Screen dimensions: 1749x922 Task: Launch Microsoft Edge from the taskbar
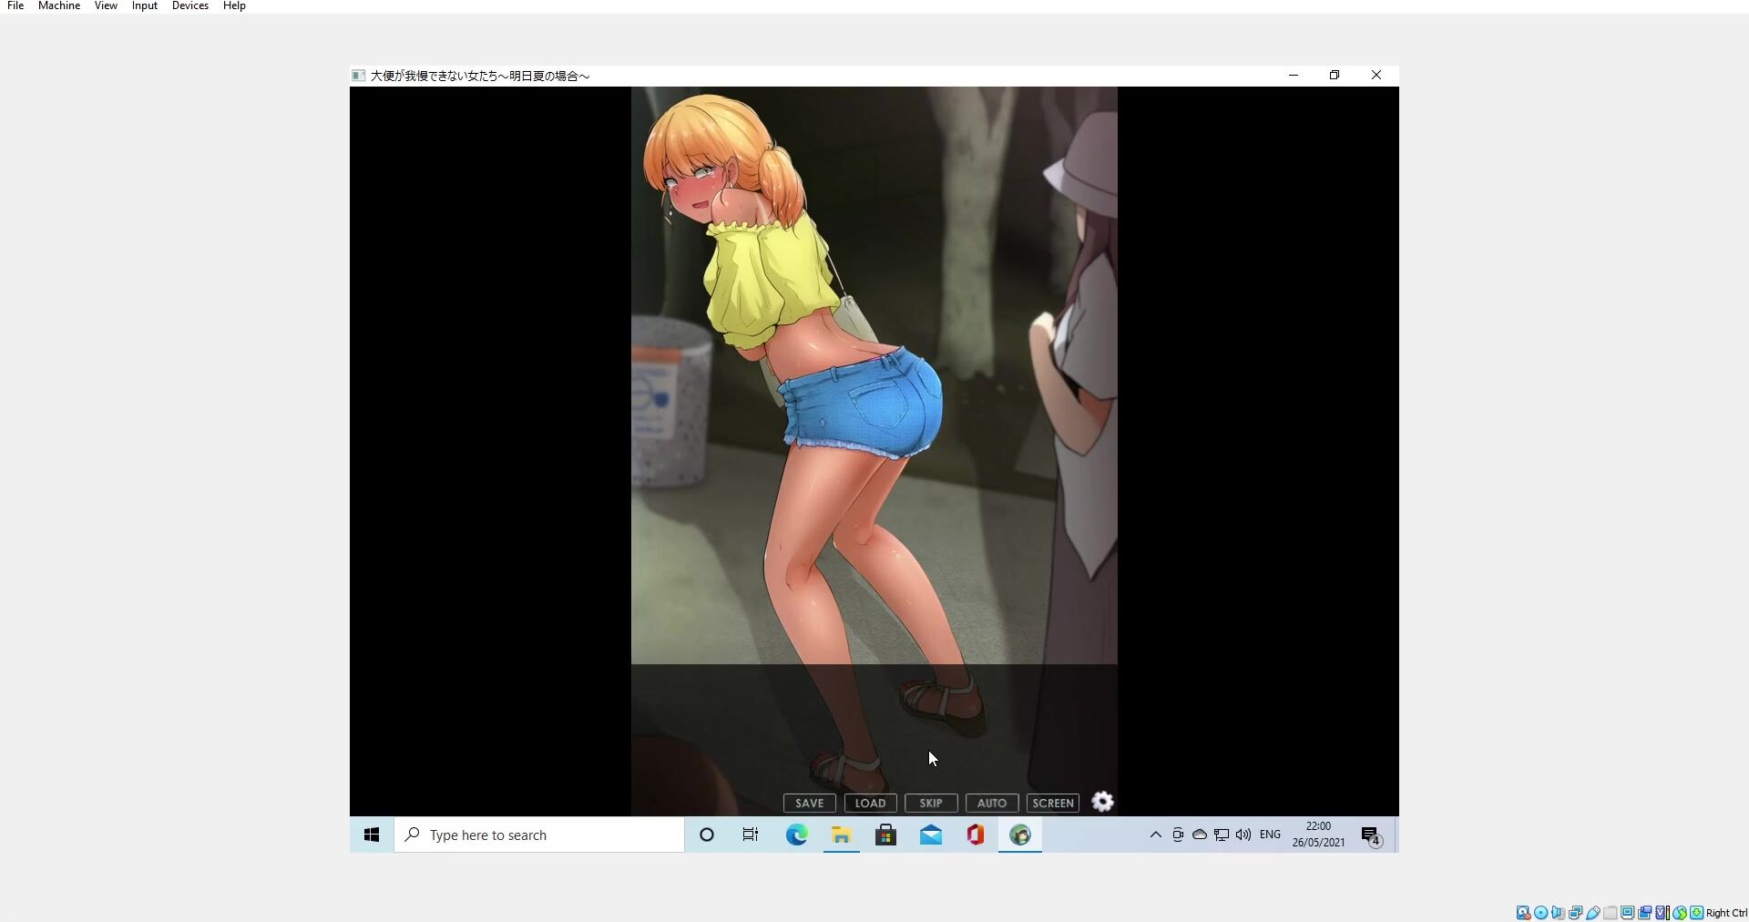click(797, 835)
